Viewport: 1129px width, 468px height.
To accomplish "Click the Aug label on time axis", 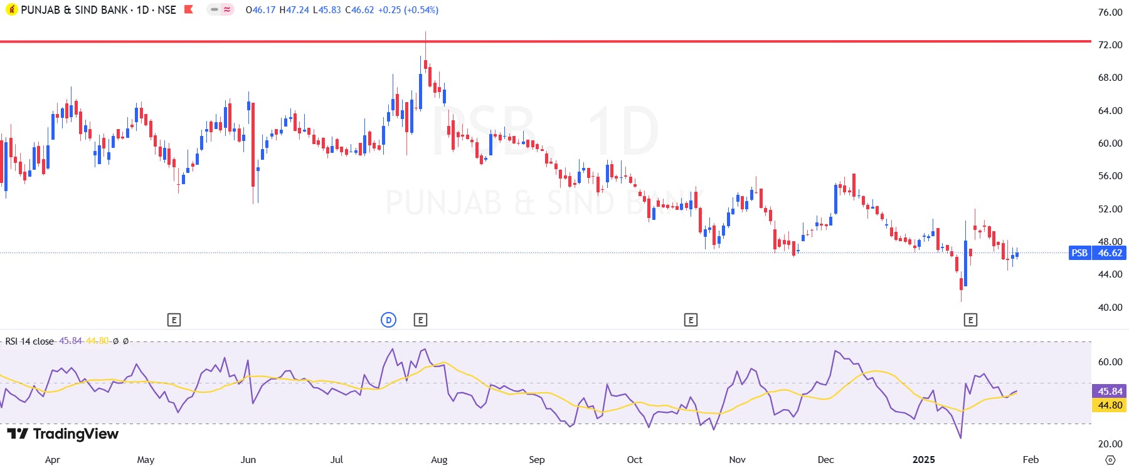I will 439,460.
